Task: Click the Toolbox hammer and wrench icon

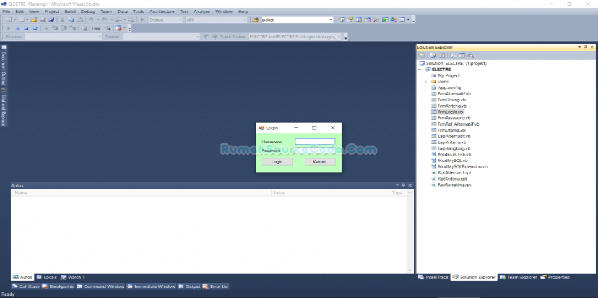Action: pyautogui.click(x=376, y=20)
